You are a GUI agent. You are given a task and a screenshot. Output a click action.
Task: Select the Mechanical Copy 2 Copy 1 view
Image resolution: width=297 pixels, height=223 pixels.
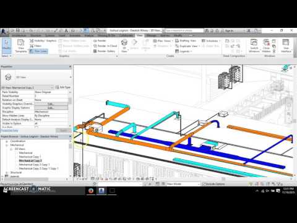pyautogui.click(x=34, y=165)
